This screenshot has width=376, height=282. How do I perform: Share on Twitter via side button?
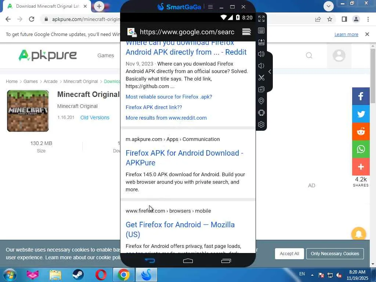361,114
